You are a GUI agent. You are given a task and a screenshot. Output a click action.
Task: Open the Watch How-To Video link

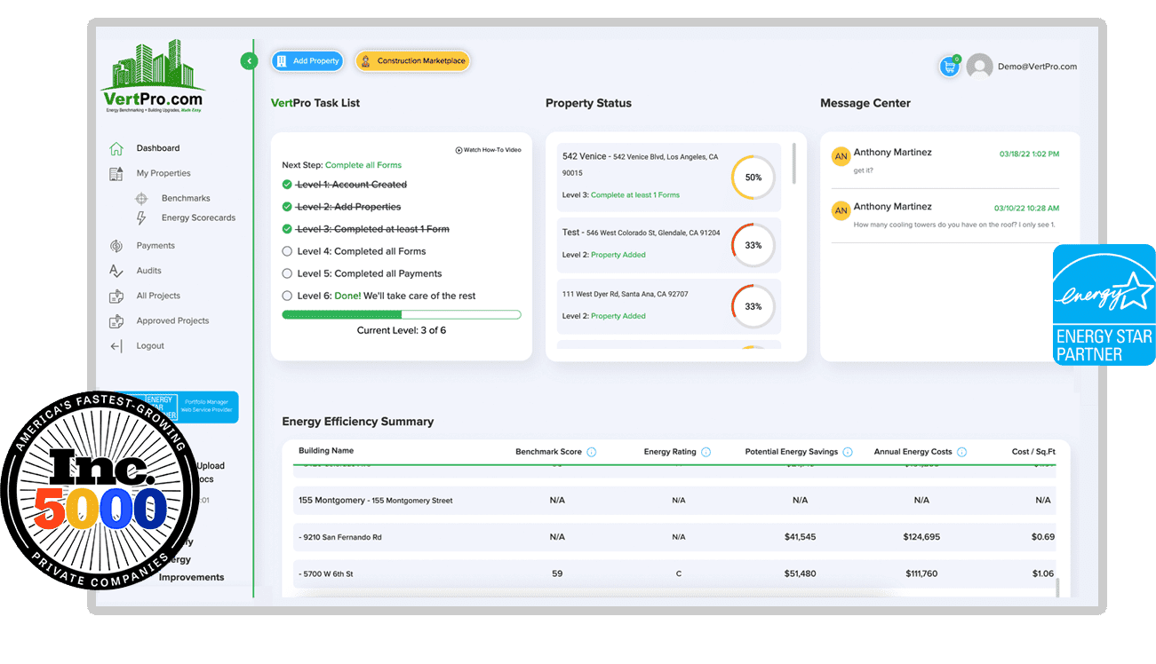[487, 149]
